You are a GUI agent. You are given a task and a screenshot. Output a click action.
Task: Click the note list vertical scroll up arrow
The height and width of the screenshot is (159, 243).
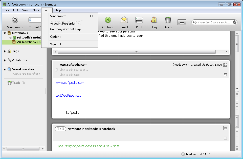(237, 33)
